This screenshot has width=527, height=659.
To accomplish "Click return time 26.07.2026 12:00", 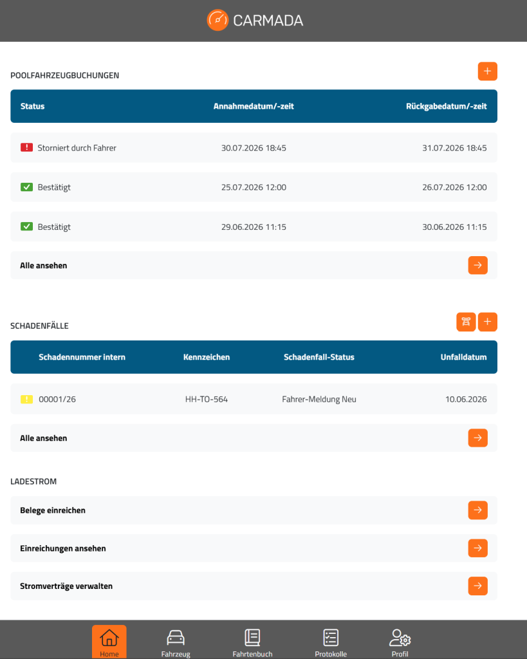I will [x=454, y=187].
